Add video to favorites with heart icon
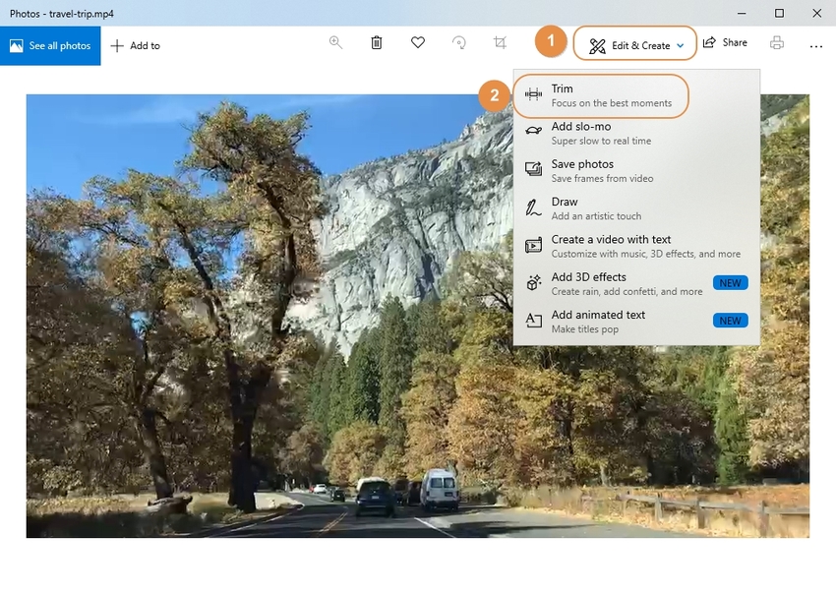The height and width of the screenshot is (593, 836). (x=418, y=43)
